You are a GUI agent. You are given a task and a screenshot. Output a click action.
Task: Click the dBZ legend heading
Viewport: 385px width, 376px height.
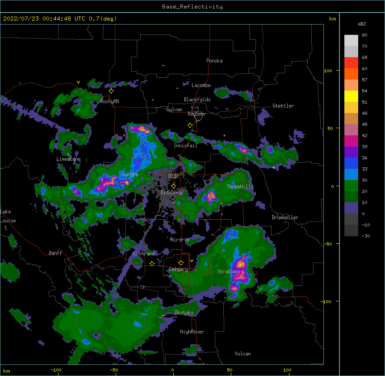(362, 24)
